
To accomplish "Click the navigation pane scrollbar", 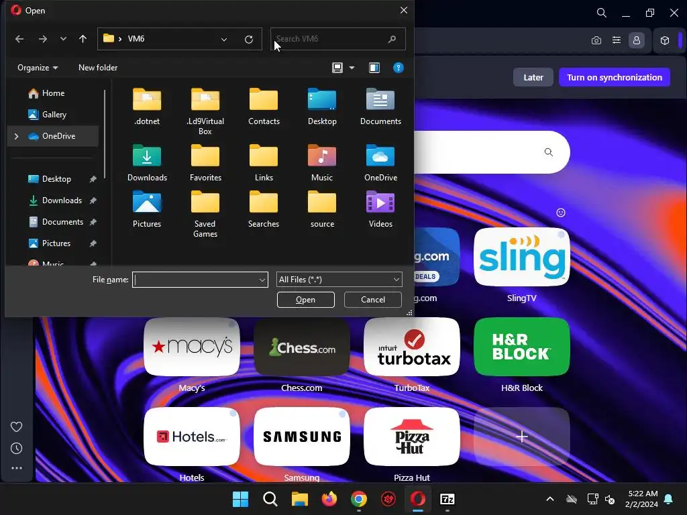I will (x=105, y=134).
